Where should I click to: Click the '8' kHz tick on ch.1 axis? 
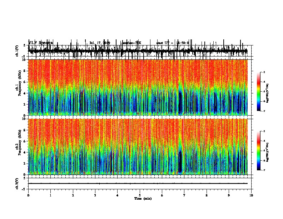(x=25, y=71)
